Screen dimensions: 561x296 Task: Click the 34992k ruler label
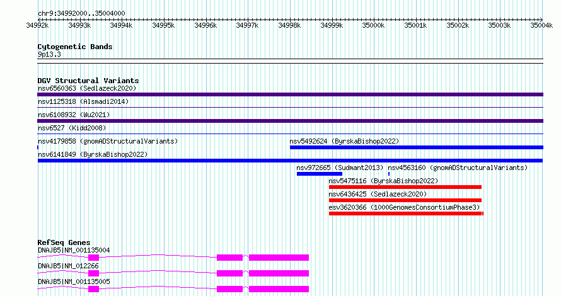point(37,25)
